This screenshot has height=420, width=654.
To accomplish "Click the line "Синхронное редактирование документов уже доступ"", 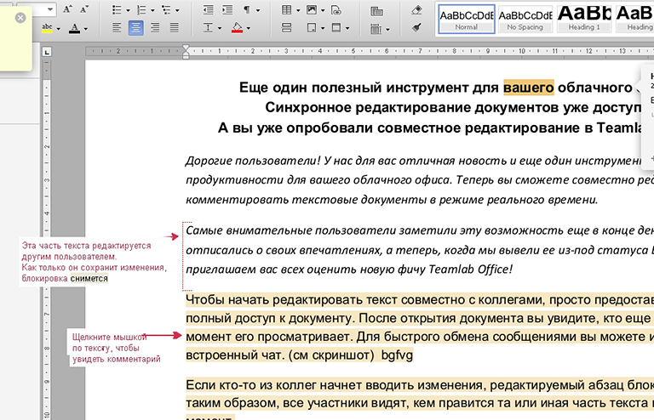I will pyautogui.click(x=453, y=107).
